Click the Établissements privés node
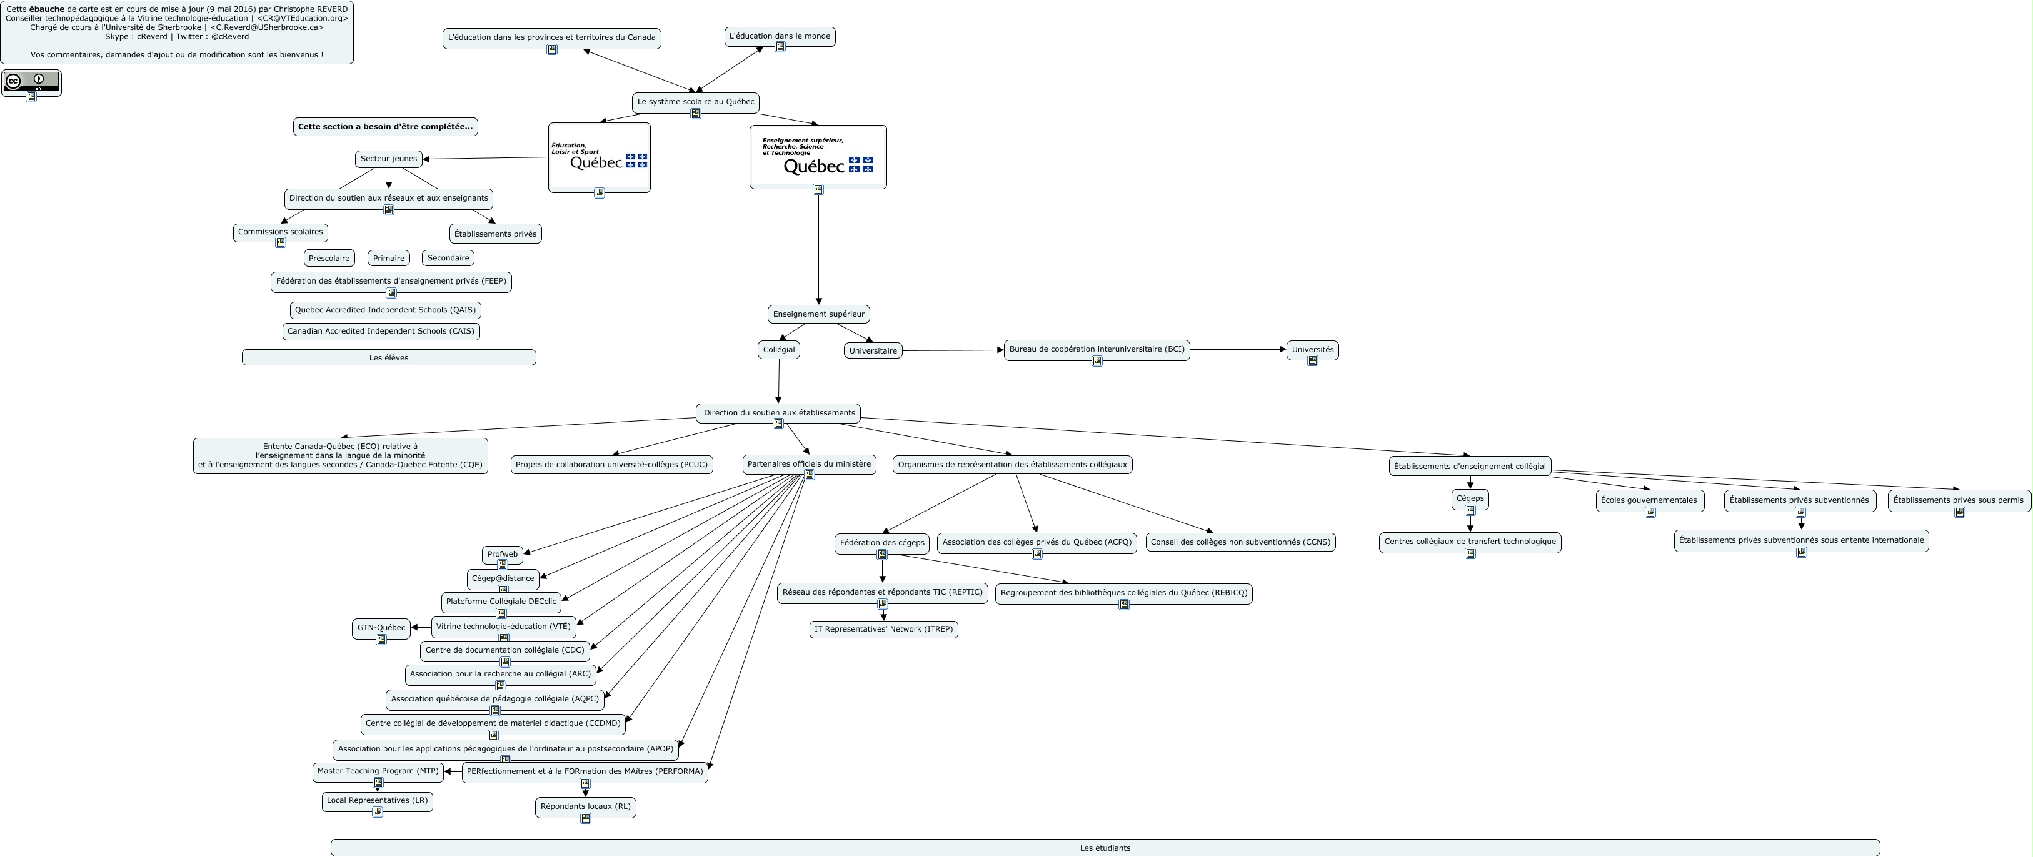 point(496,234)
